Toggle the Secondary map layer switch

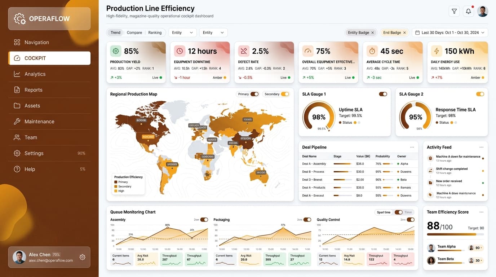tap(285, 94)
